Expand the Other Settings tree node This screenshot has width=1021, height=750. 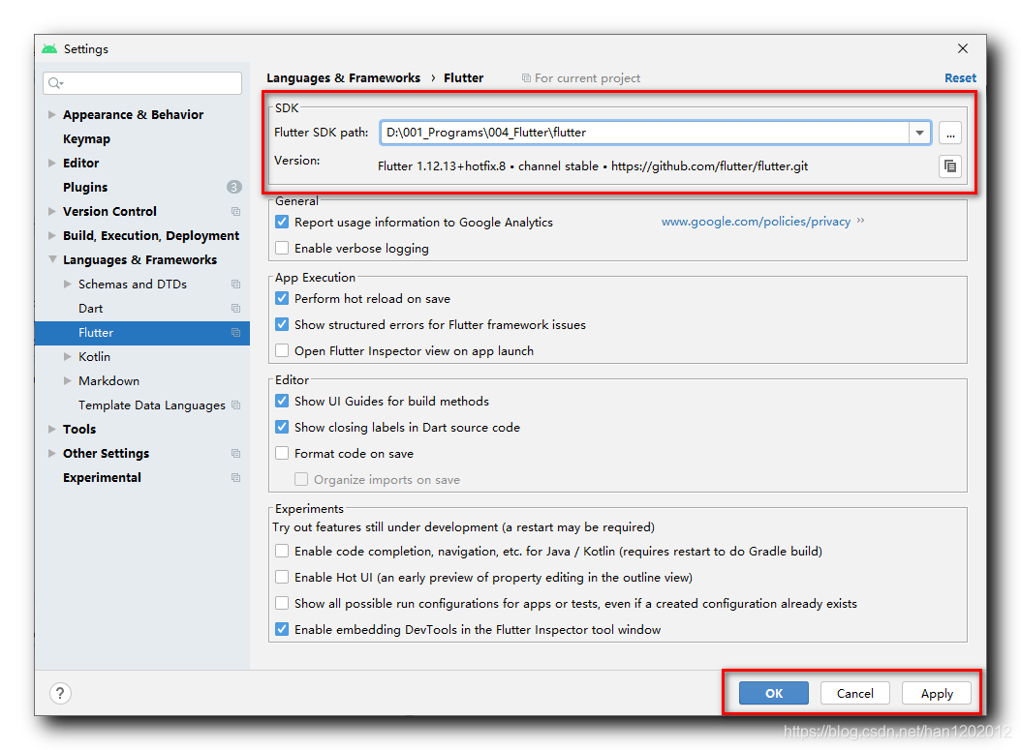click(51, 453)
